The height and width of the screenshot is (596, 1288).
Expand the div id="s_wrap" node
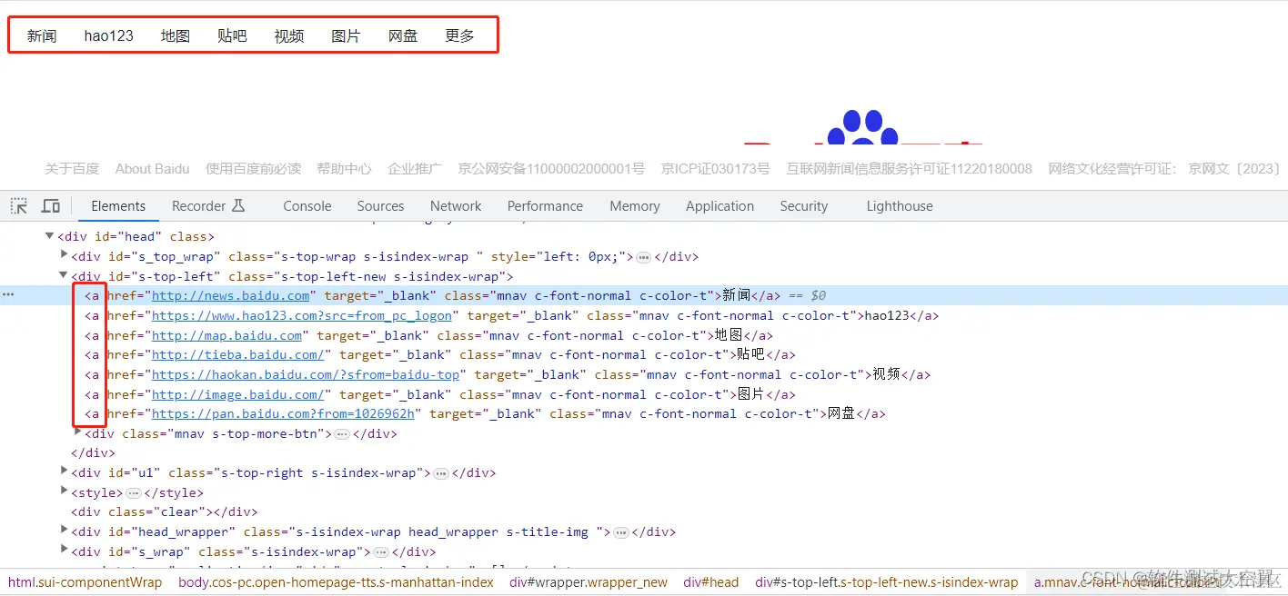point(64,551)
